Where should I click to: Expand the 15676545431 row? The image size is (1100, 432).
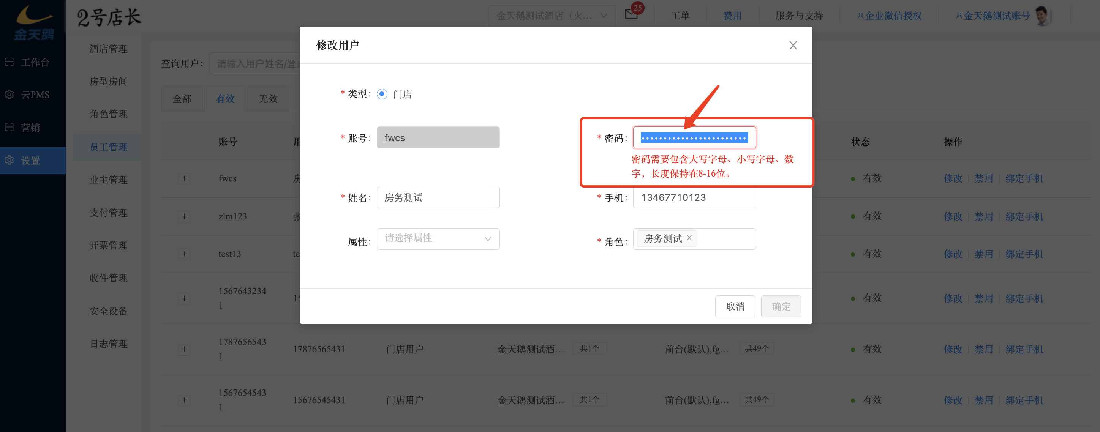[x=184, y=400]
